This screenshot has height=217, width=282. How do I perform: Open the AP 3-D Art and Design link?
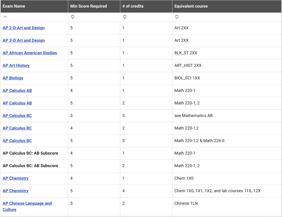24,40
